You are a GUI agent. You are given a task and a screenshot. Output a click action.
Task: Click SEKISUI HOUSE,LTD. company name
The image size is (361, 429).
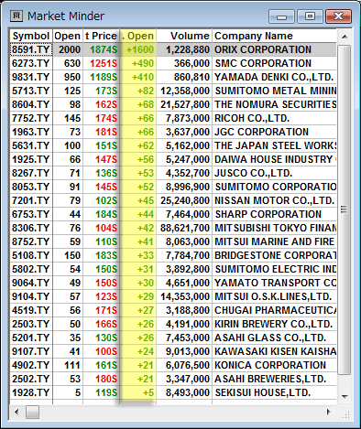coord(263,392)
